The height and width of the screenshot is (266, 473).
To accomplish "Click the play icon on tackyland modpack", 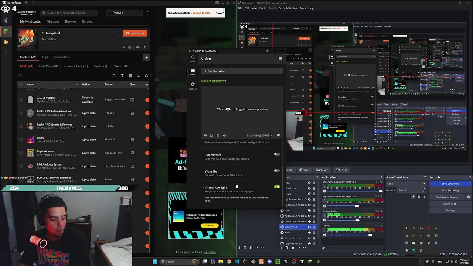I will pyautogui.click(x=123, y=47).
